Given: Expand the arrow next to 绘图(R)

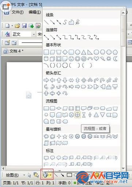Looking at the screenshot, I should click(24, 175).
